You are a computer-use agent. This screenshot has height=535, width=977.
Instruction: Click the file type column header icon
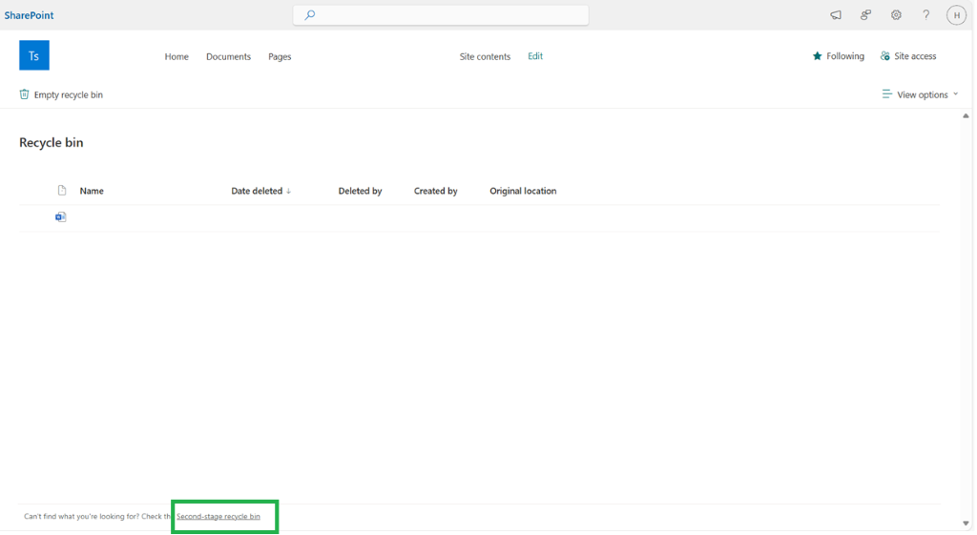pos(62,191)
